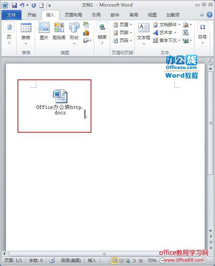Switch to Draft view
Screen dimensions: 215x266
pyautogui.click(x=141, y=260)
